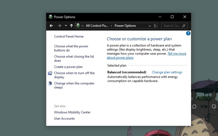
Task: Go to Control Panel Home
Action: pos(69,36)
